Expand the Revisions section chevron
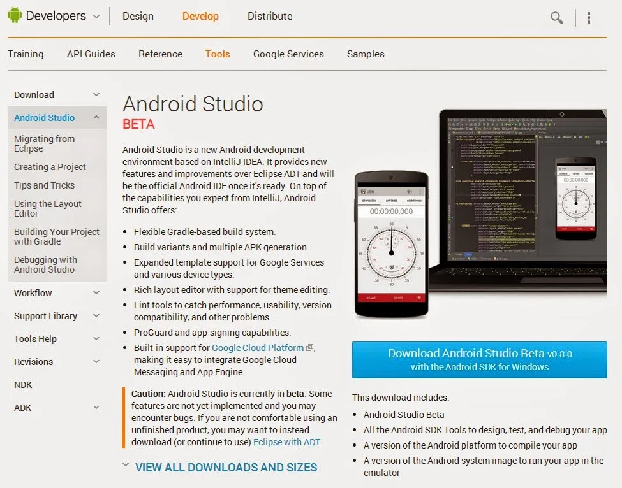The width and height of the screenshot is (622, 488). tap(96, 362)
